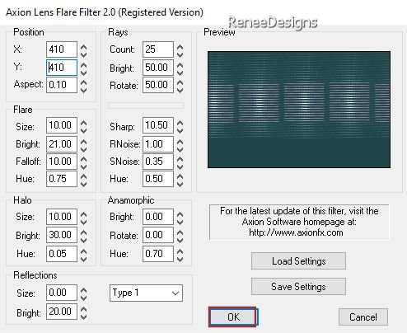The image size is (407, 333).
Task: Increase Flare Size with up arrow
Action: coord(84,123)
